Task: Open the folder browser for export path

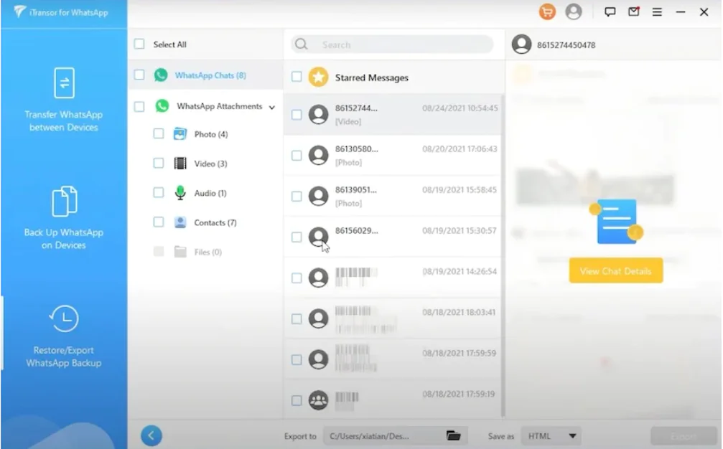Action: point(452,435)
